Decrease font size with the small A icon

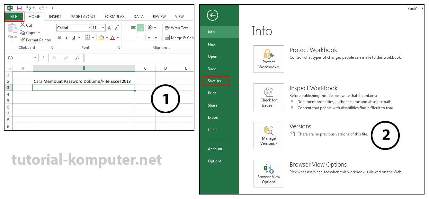[x=117, y=28]
